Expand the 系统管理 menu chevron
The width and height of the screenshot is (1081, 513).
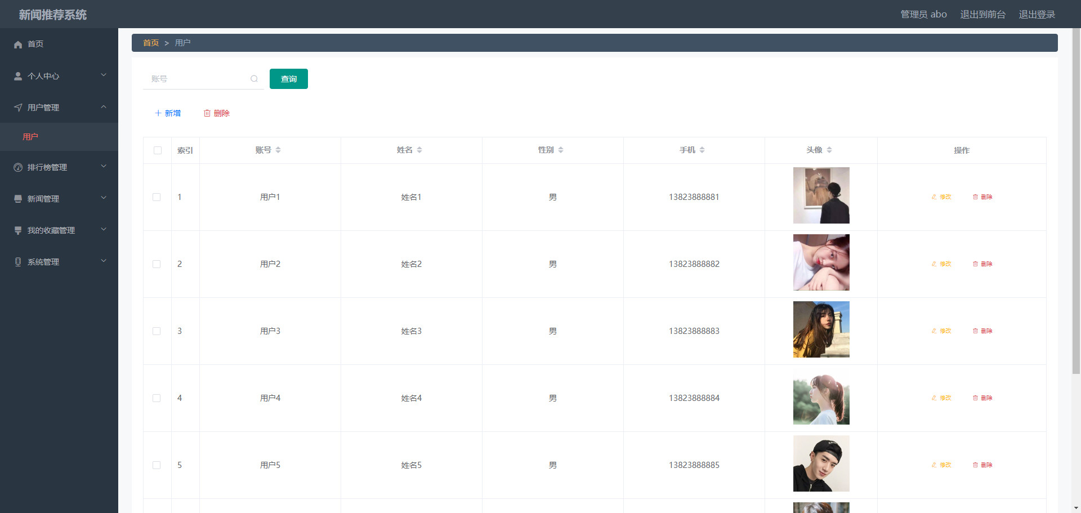(104, 261)
